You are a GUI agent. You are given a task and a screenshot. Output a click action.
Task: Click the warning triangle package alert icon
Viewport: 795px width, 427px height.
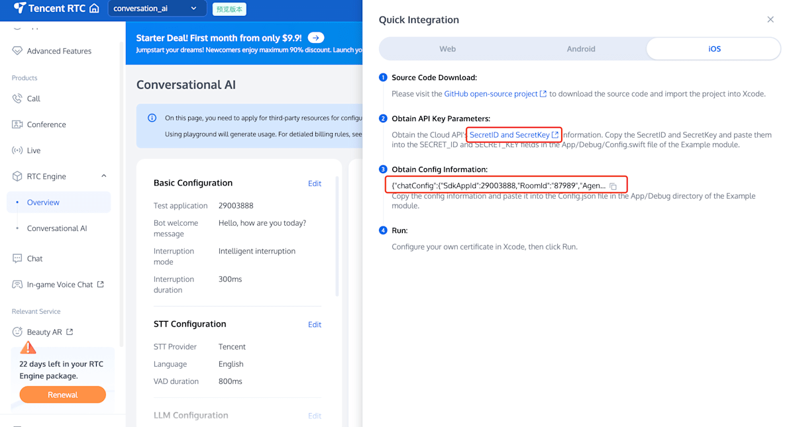pyautogui.click(x=28, y=348)
